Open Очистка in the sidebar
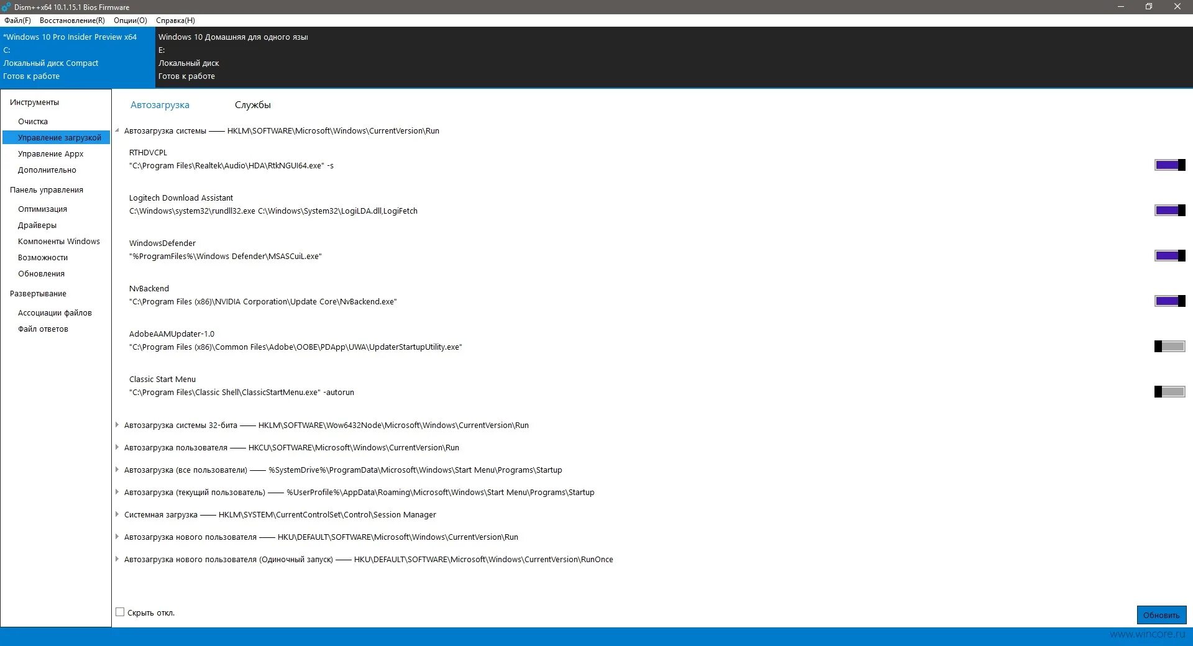Screen dimensions: 1193x646 point(33,122)
